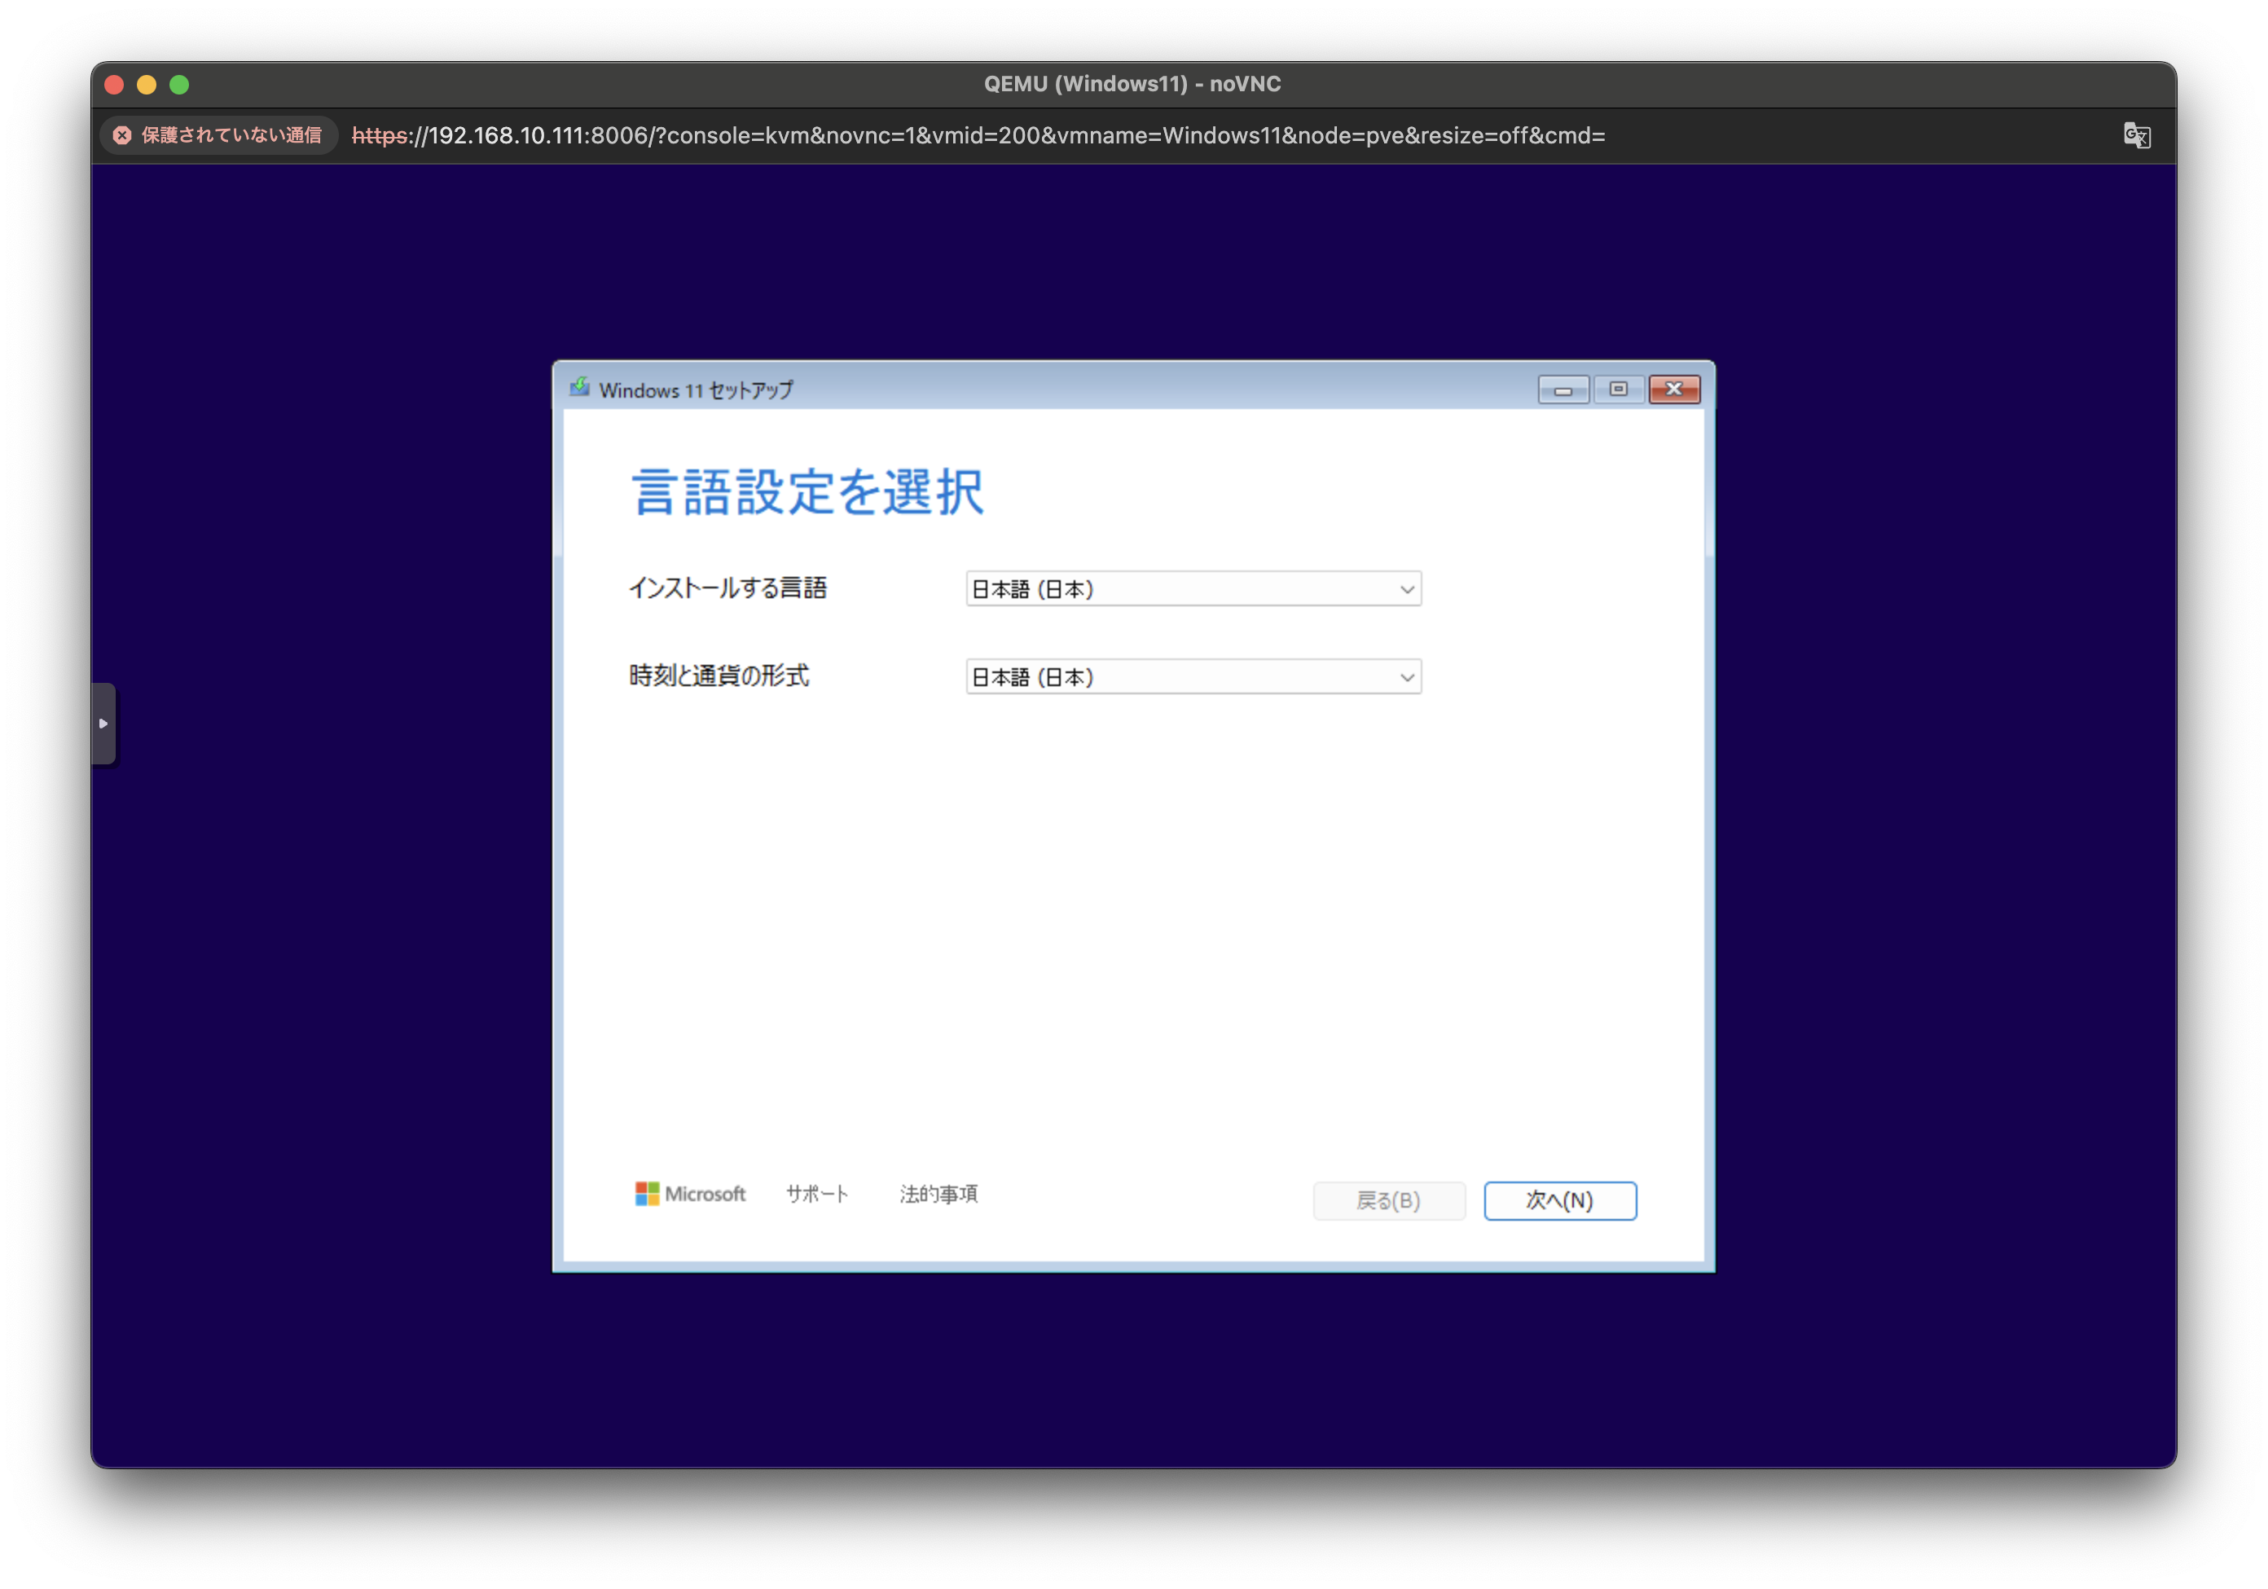The image size is (2268, 1589).
Task: Close the Windows 11 setup dialog
Action: click(1674, 390)
